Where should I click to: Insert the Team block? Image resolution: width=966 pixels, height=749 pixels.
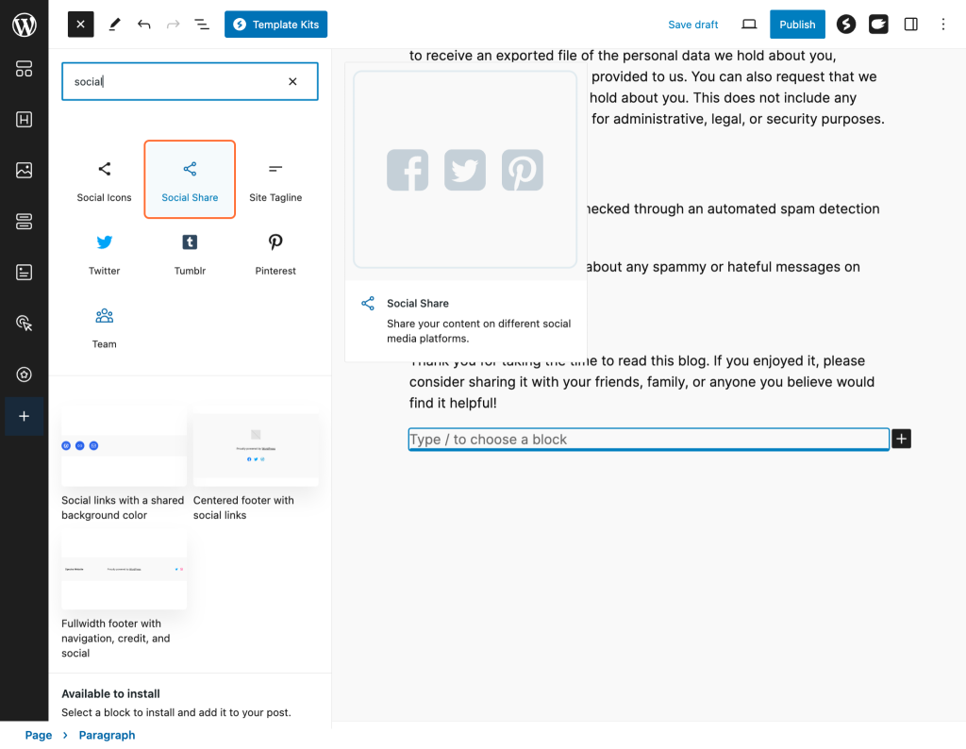(104, 324)
